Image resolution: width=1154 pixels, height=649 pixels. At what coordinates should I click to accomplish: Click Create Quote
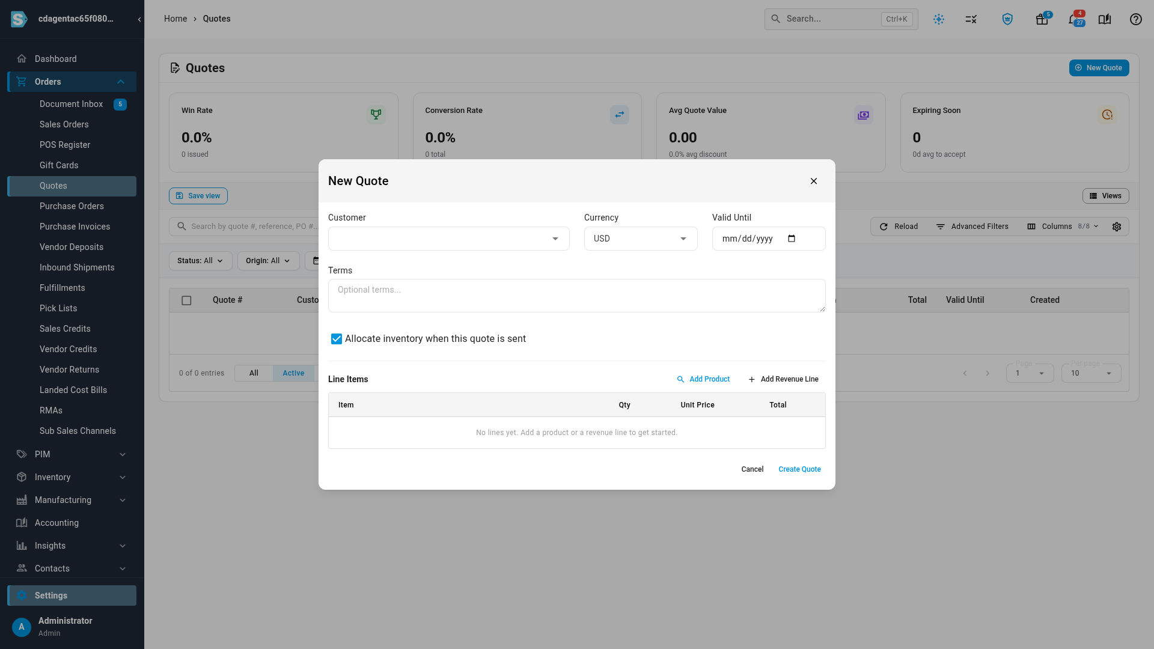(799, 469)
